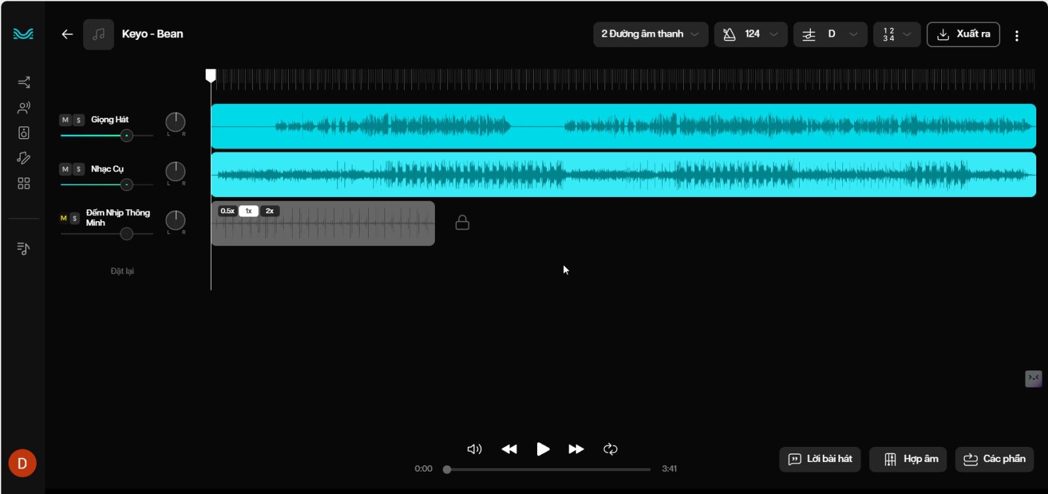
Task: Set metronome speed to 0.5x
Action: pyautogui.click(x=227, y=211)
